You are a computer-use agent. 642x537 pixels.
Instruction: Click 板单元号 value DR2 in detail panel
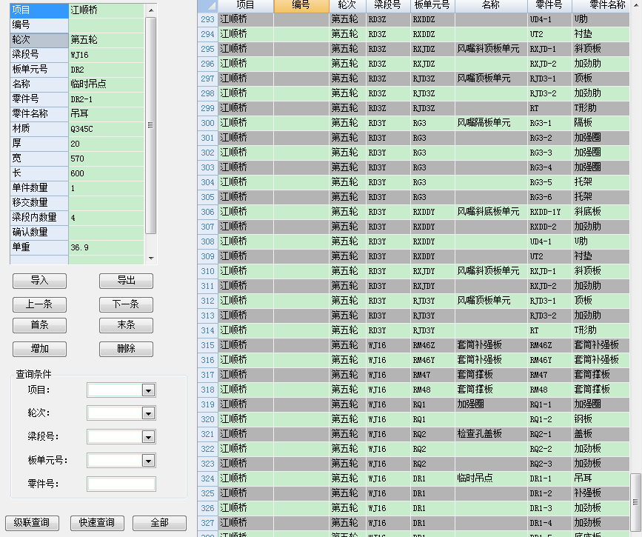107,69
